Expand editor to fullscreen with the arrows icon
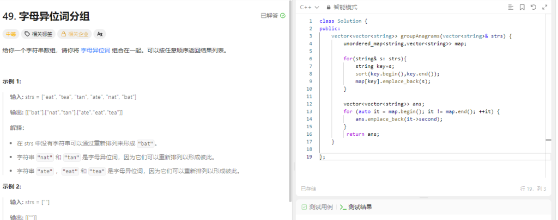This screenshot has height=220, width=558. point(545,7)
